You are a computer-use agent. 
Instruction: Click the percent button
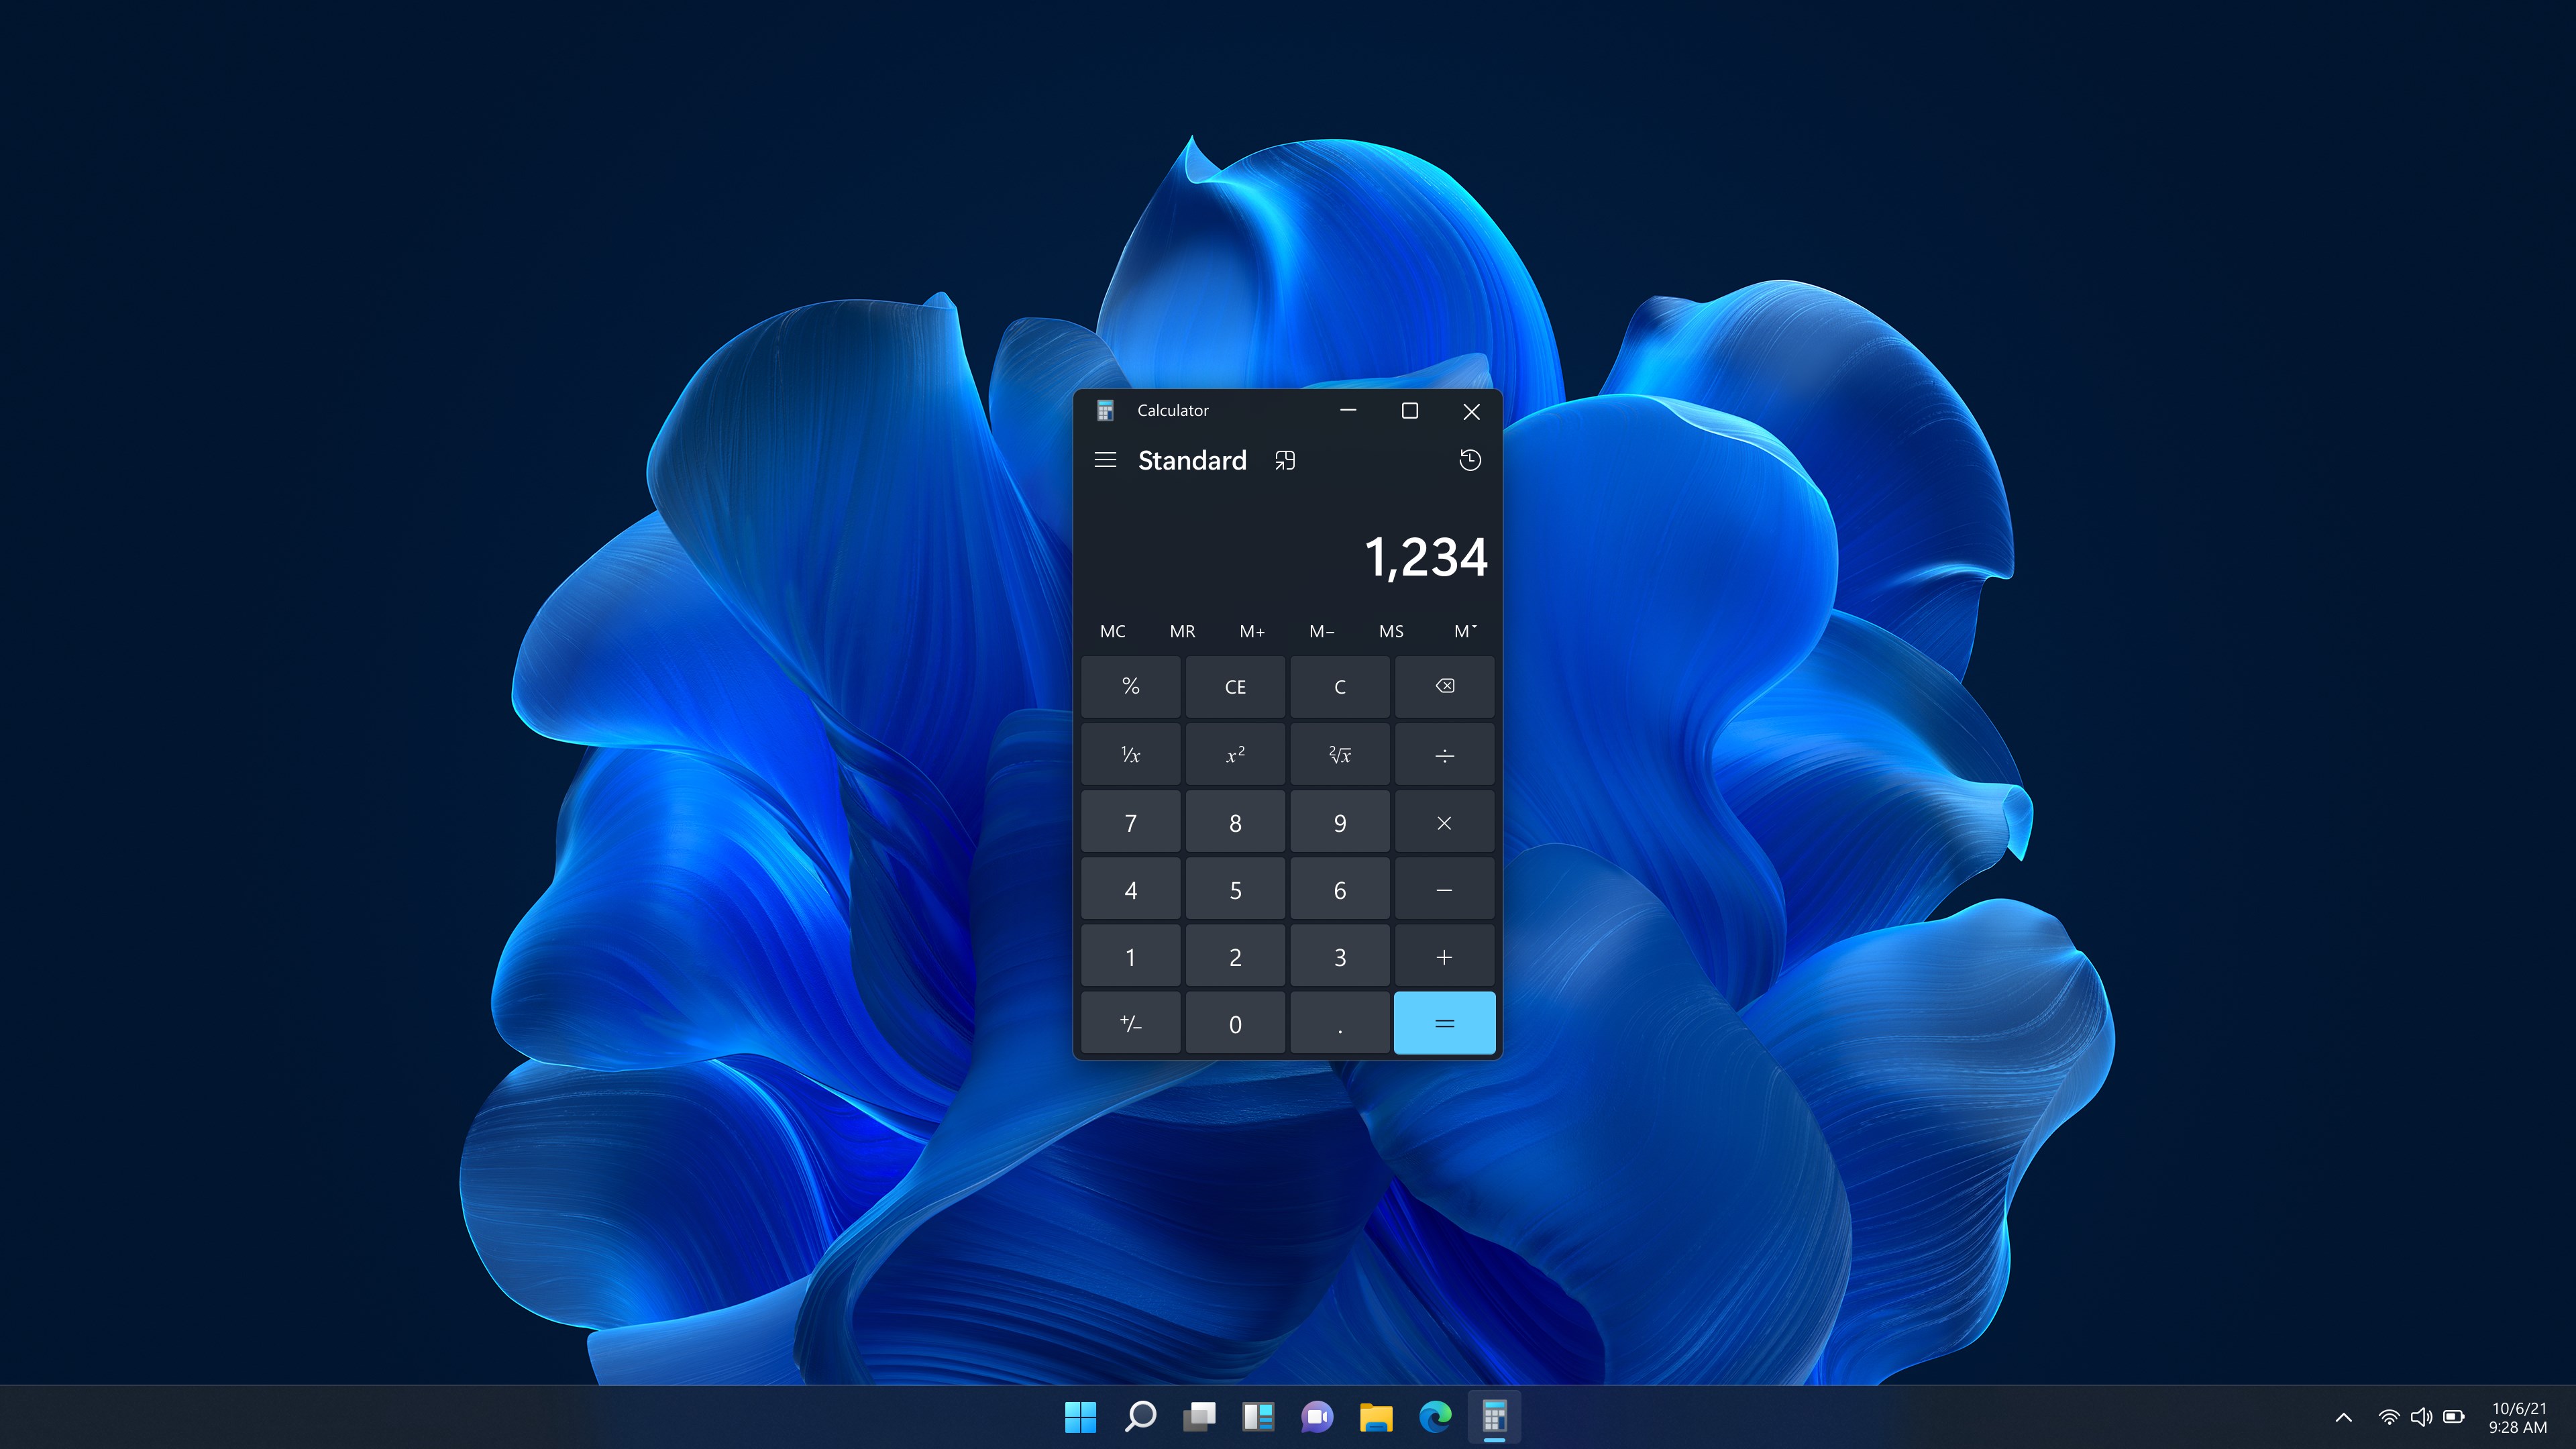[x=1130, y=687]
